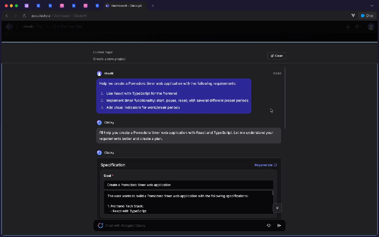The width and height of the screenshot is (379, 237).
Task: Switch to the Dashboard - ClackyAI tab
Action: point(125,6)
